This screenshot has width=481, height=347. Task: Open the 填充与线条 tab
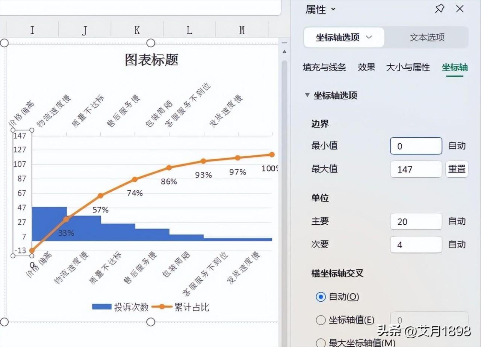(324, 68)
